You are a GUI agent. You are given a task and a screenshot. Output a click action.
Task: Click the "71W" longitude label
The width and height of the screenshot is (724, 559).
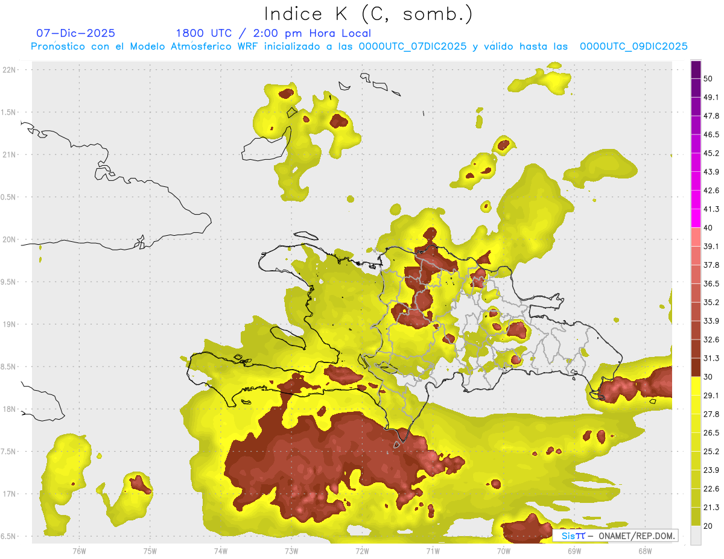433,551
